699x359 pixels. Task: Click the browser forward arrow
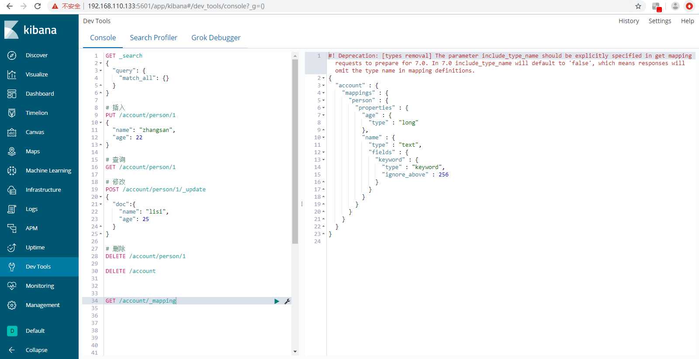[24, 6]
